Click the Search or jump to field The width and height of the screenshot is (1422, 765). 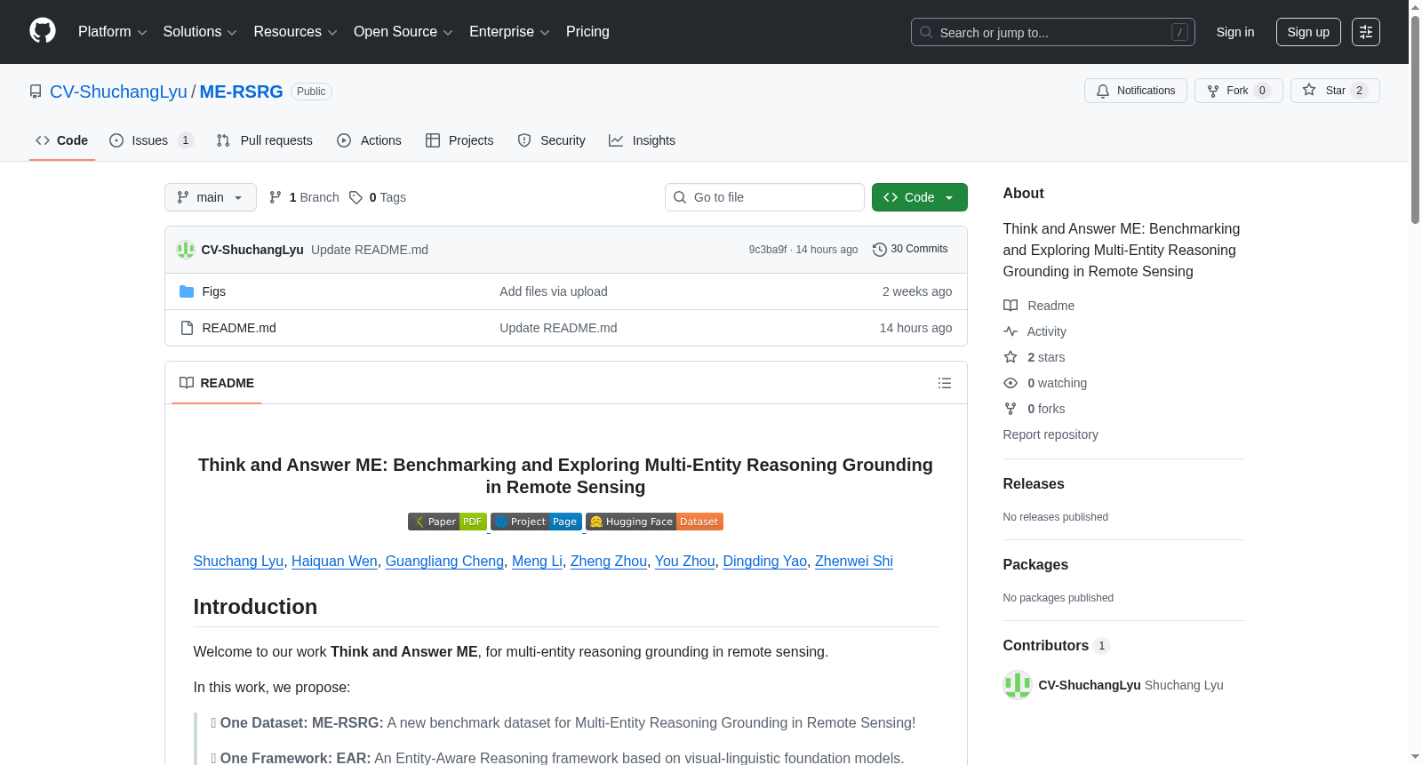[x=1053, y=32]
